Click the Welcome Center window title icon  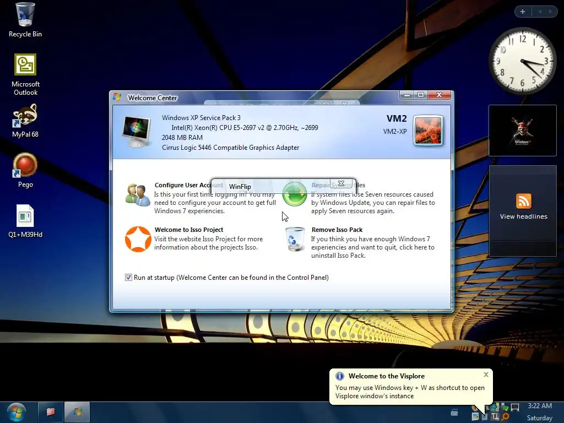click(117, 97)
